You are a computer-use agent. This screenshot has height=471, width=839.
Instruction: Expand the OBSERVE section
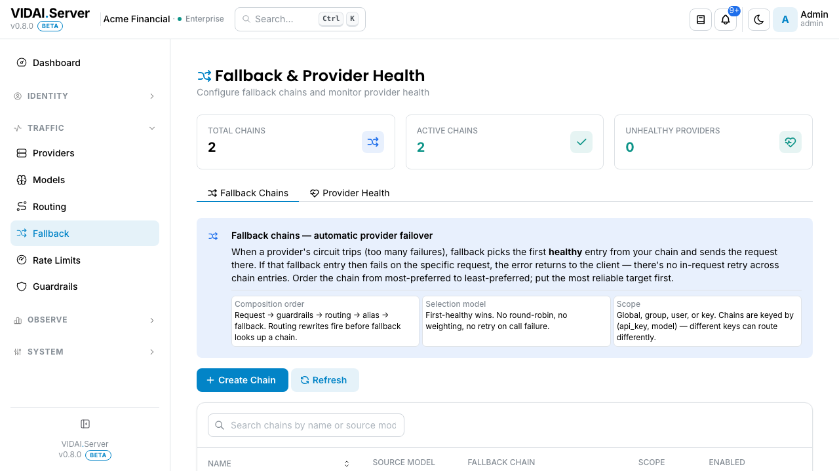click(x=85, y=320)
